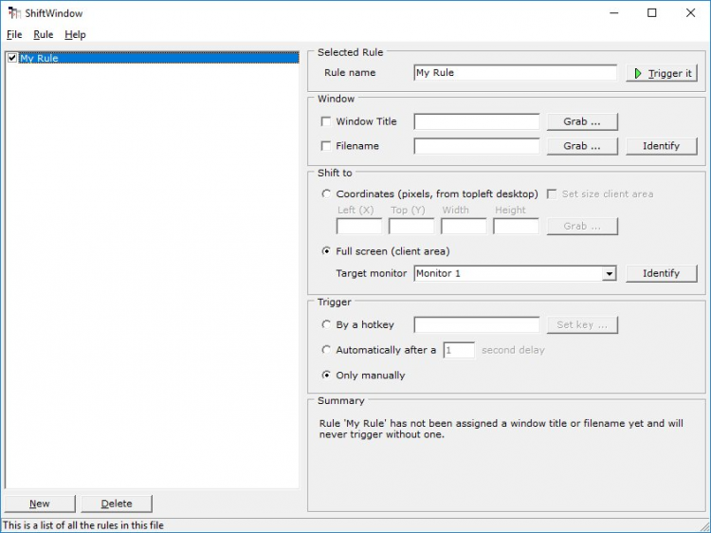Viewport: 711px width, 533px height.
Task: Click Identify button in Window group
Action: (x=661, y=146)
